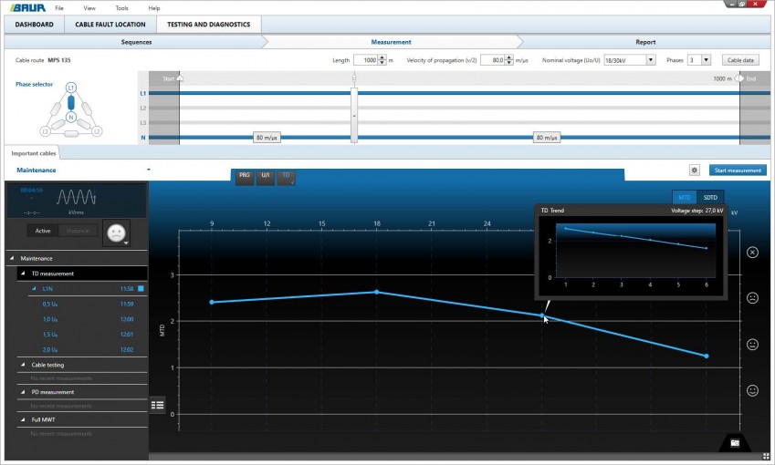The height and width of the screenshot is (465, 775).
Task: Open the Tools menu
Action: 122,7
